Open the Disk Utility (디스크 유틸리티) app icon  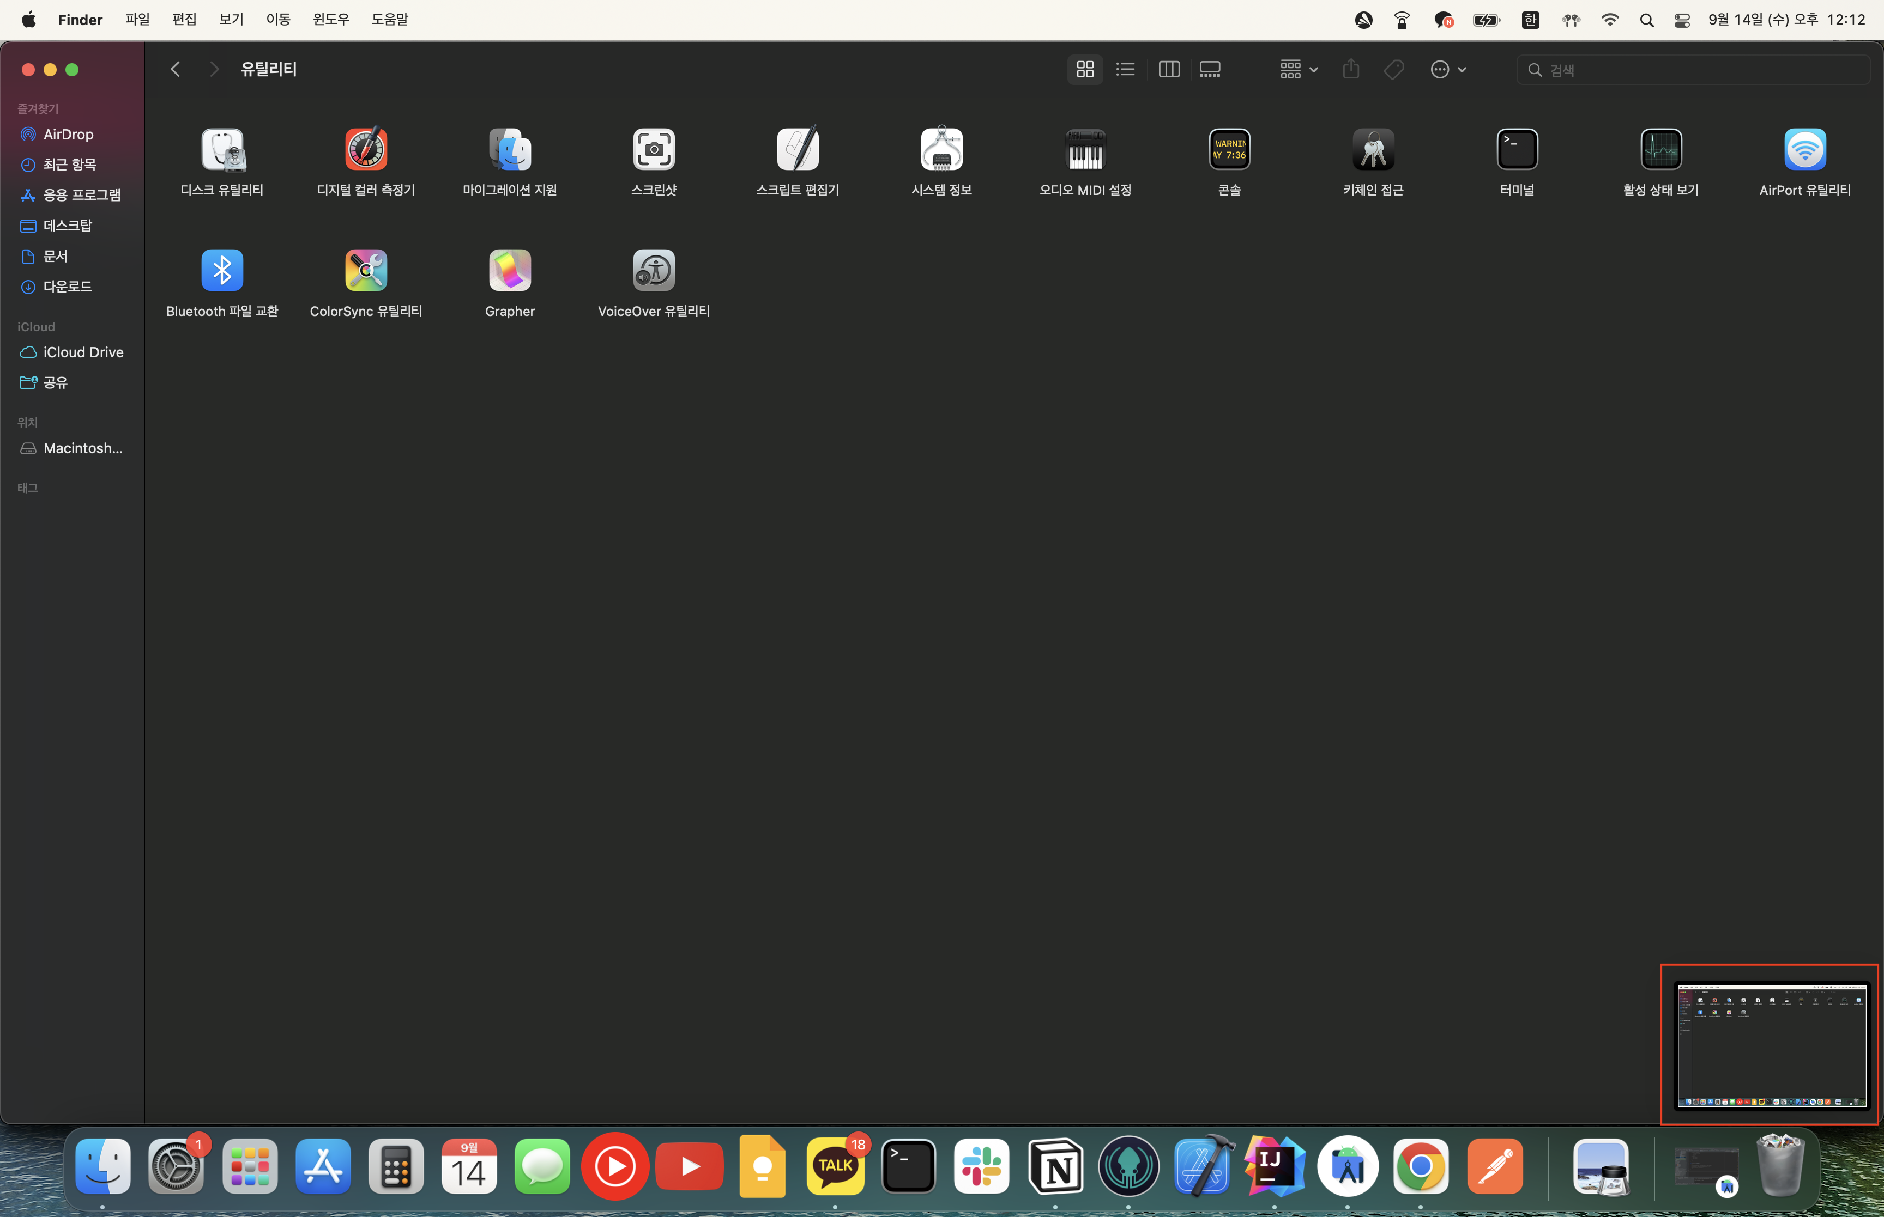[222, 149]
